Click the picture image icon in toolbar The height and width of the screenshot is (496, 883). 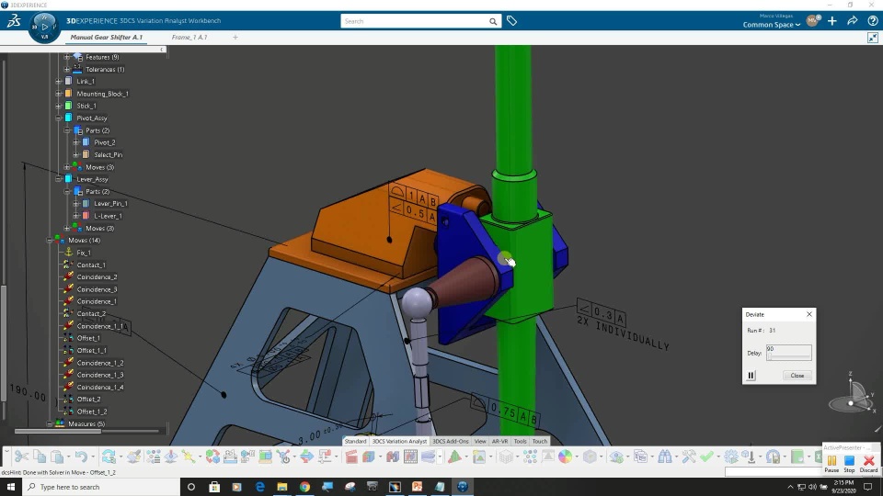pyautogui.click(x=478, y=457)
